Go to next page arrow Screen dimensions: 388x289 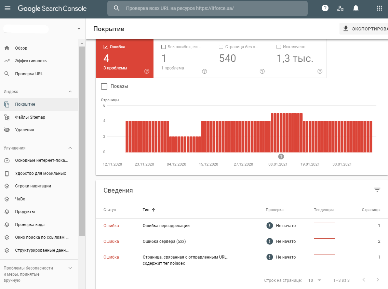coord(377,280)
